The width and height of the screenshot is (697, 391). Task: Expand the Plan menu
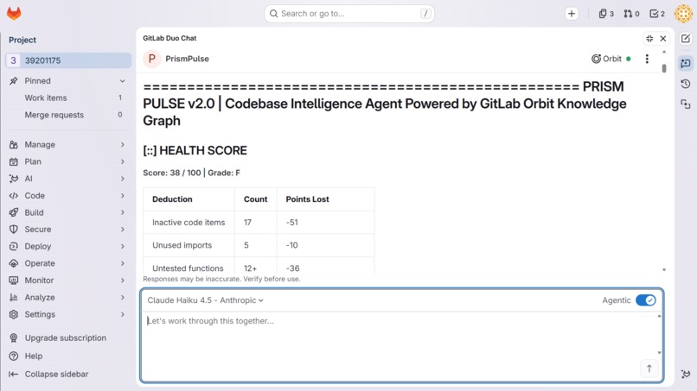68,161
